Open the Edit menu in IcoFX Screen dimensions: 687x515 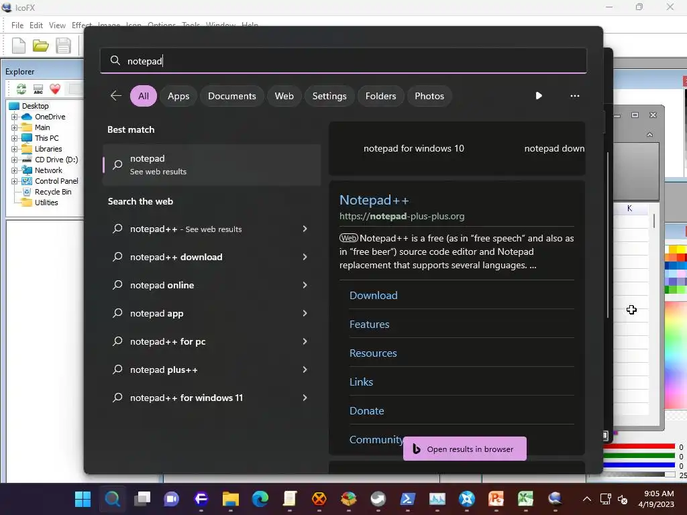(x=36, y=25)
